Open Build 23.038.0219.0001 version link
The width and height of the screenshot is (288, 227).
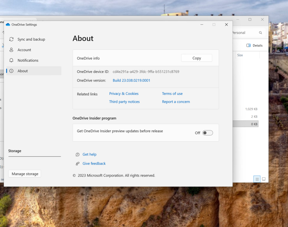pos(131,80)
